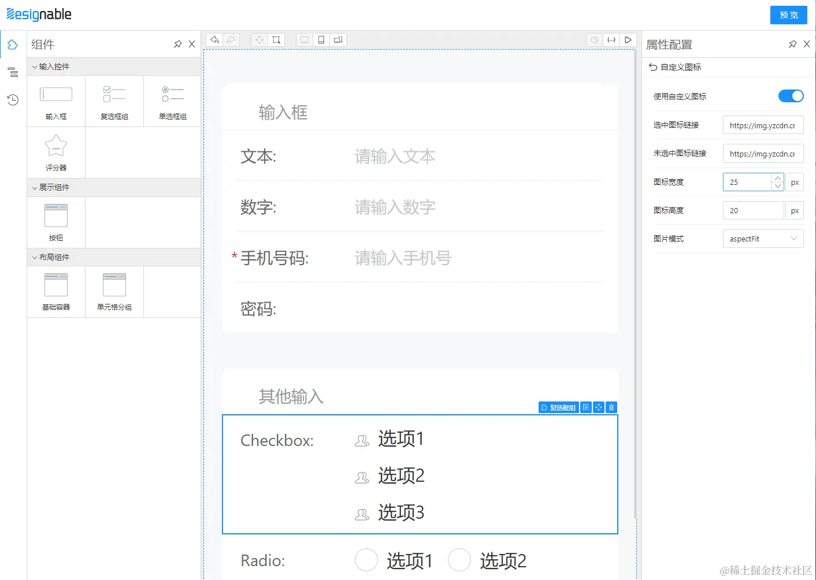Select 选项1 radio under Radio
The height and width of the screenshot is (580, 816).
click(366, 560)
